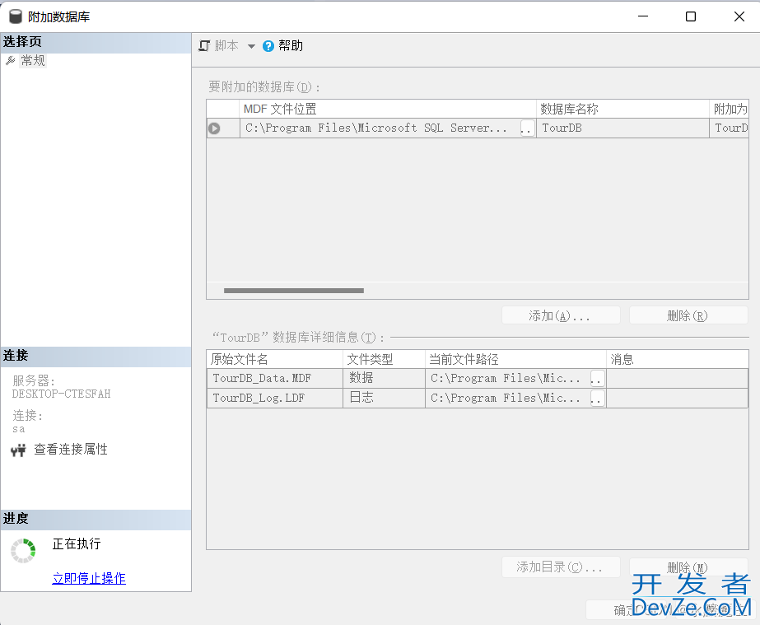
Task: Click the row selector arrow for TourDB
Action: click(214, 128)
